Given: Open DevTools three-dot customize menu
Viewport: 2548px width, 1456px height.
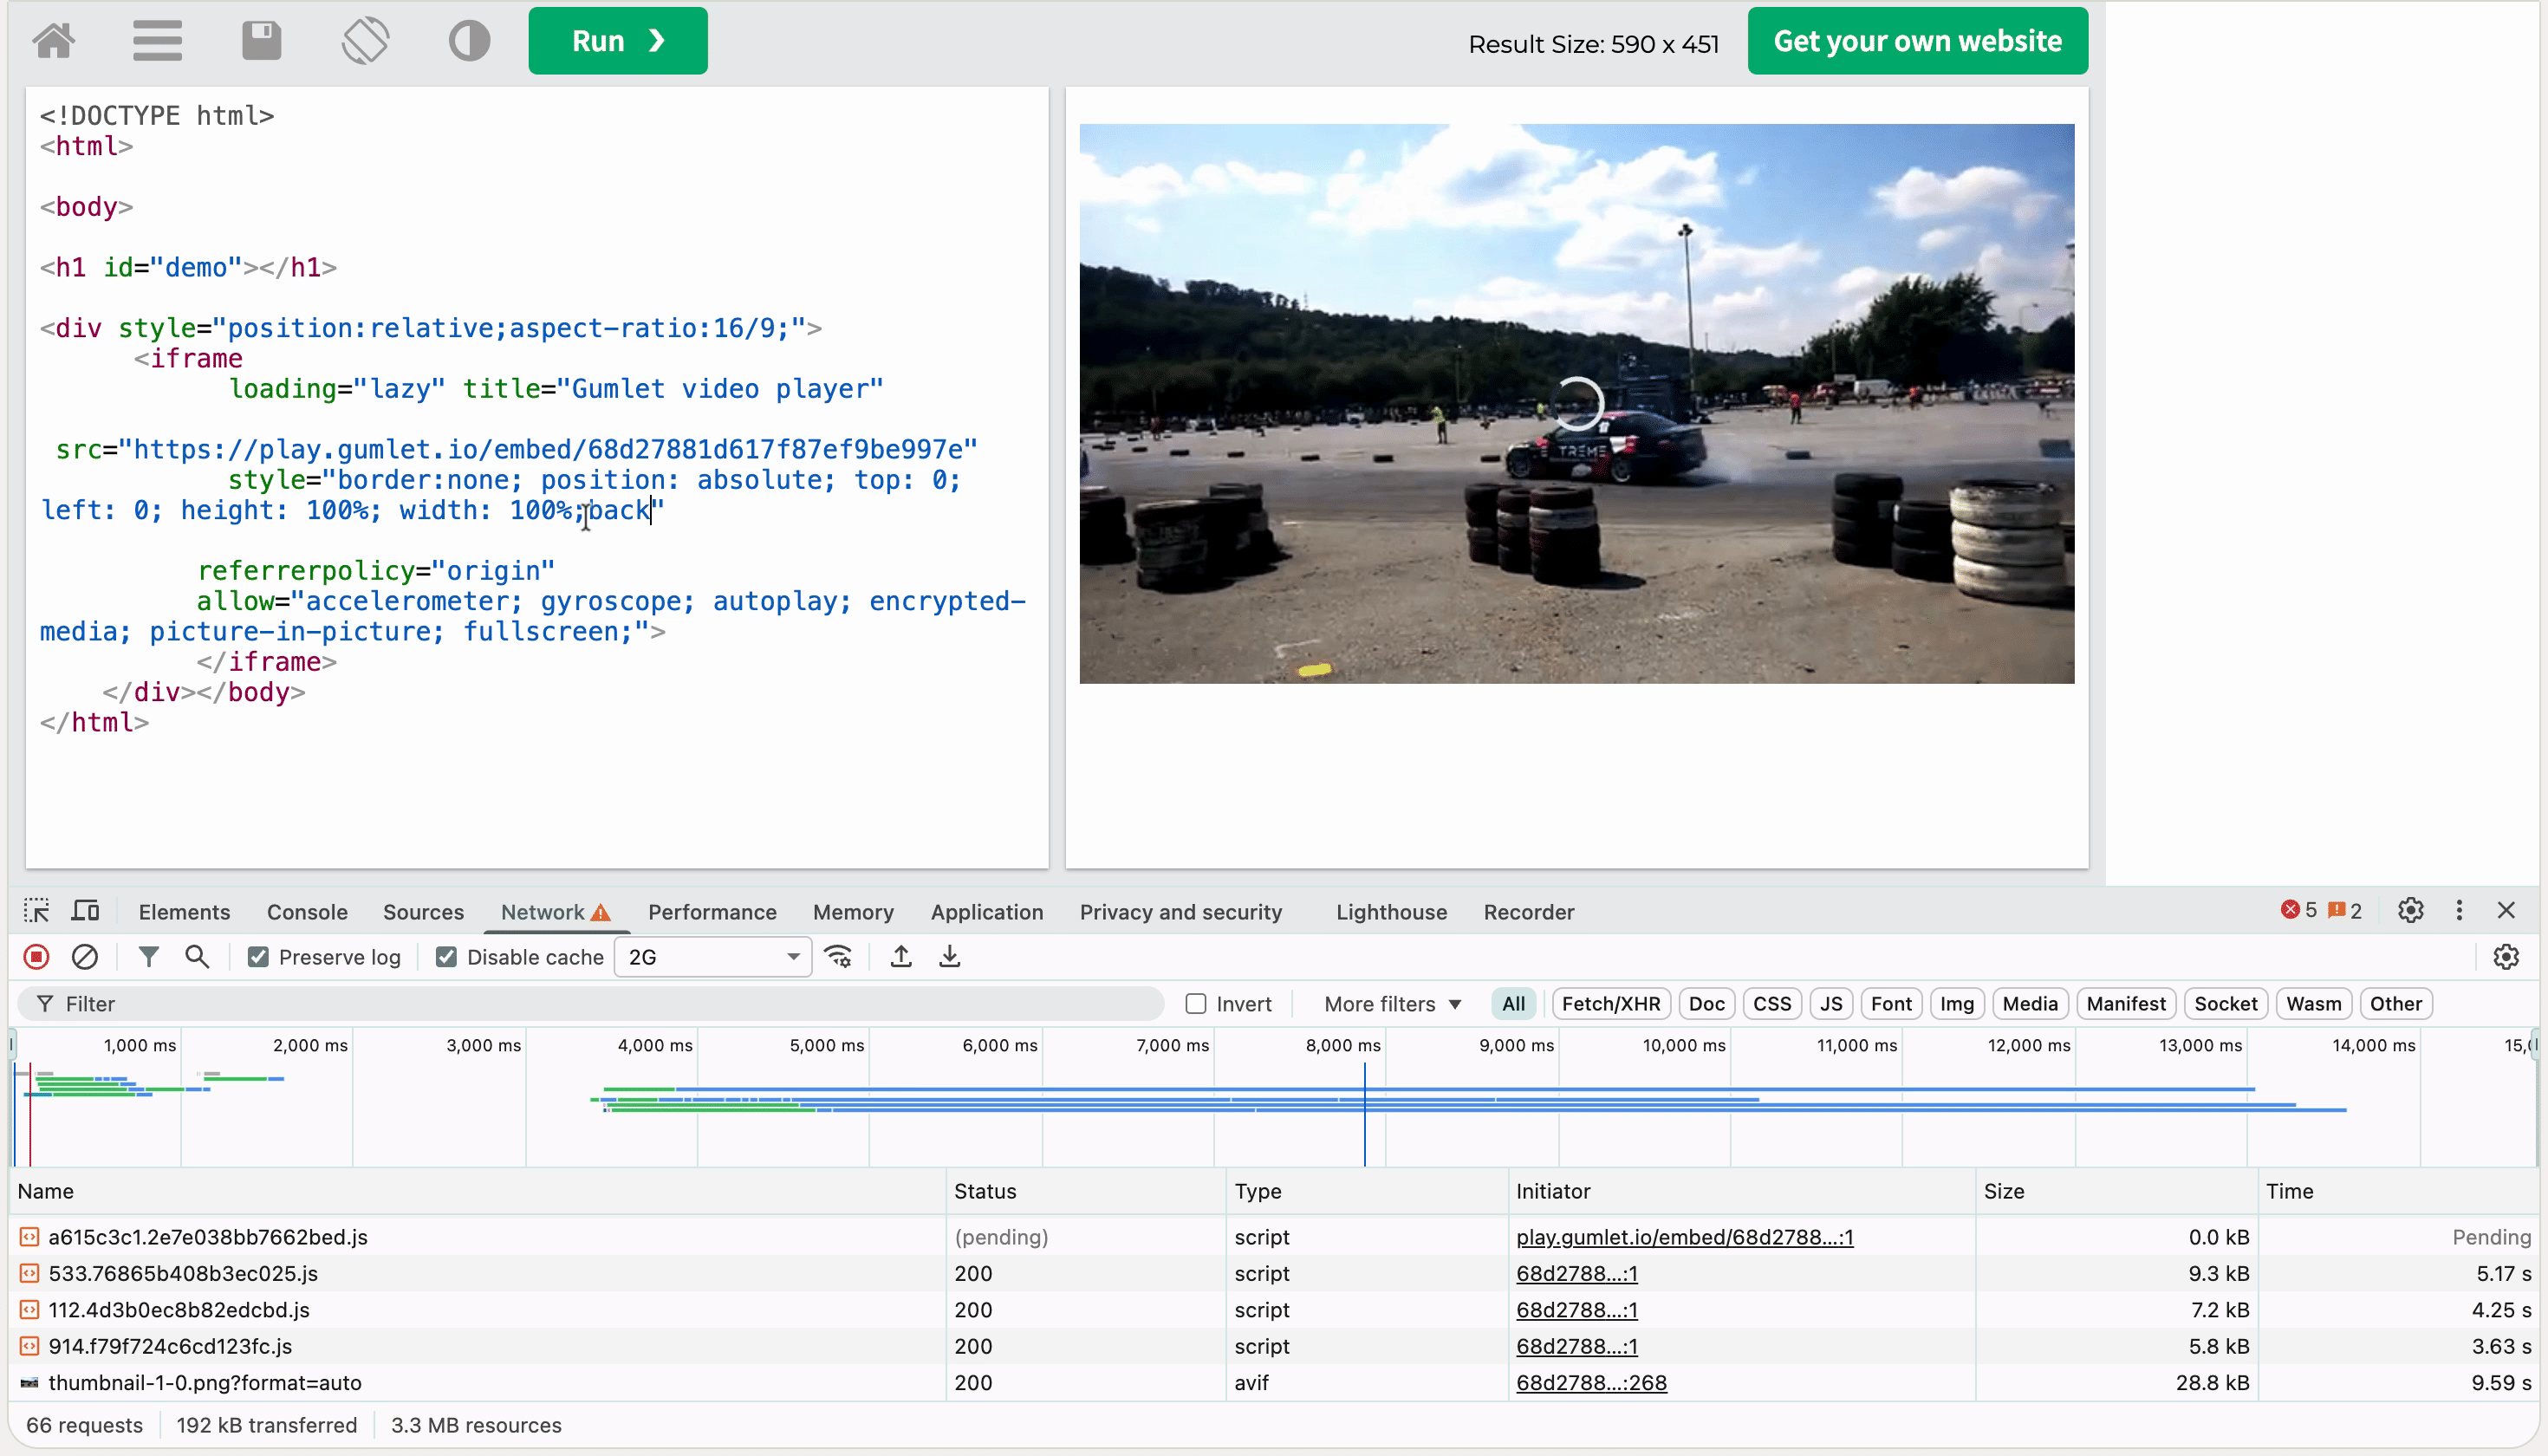Looking at the screenshot, I should coord(2459,910).
